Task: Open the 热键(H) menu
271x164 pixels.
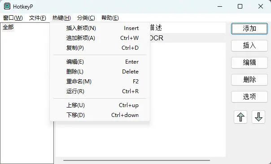Action: [x=61, y=18]
